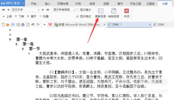Promote to Heading 1 double-left arrow
The image size is (174, 100).
click(3, 10)
